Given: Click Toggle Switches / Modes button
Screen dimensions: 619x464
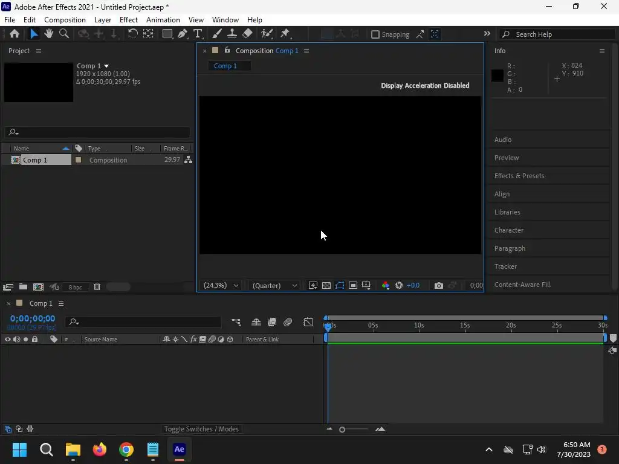Looking at the screenshot, I should point(201,429).
